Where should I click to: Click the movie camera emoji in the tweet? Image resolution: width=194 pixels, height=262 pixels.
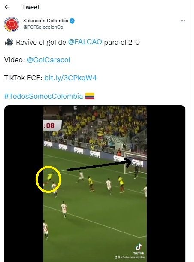[x=9, y=42]
